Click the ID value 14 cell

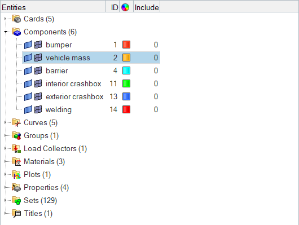click(x=113, y=109)
